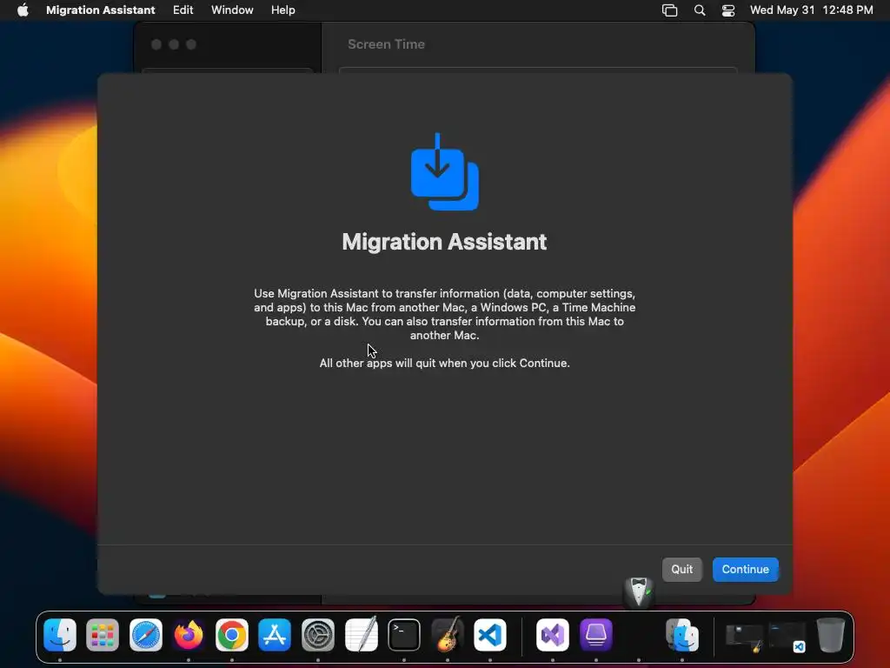This screenshot has width=890, height=668.
Task: Open TextEdit from the Dock
Action: tap(361, 634)
